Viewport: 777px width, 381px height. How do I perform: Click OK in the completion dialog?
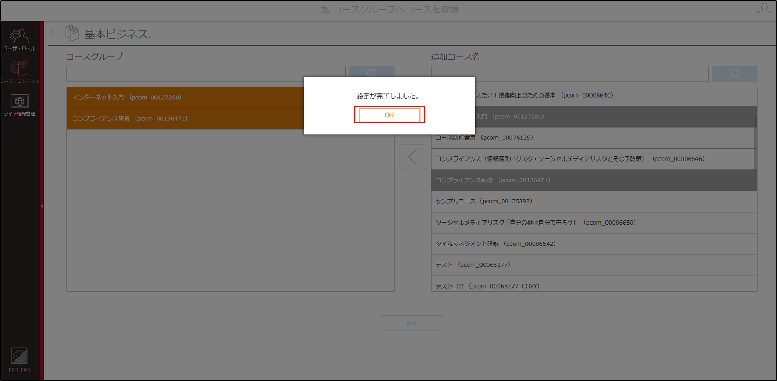(389, 115)
